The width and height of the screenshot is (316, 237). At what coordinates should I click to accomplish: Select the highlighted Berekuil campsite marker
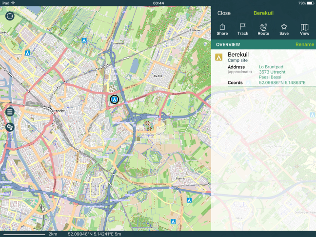pyautogui.click(x=114, y=99)
